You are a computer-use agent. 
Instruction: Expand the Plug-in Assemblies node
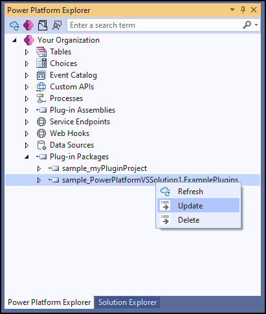(x=27, y=110)
